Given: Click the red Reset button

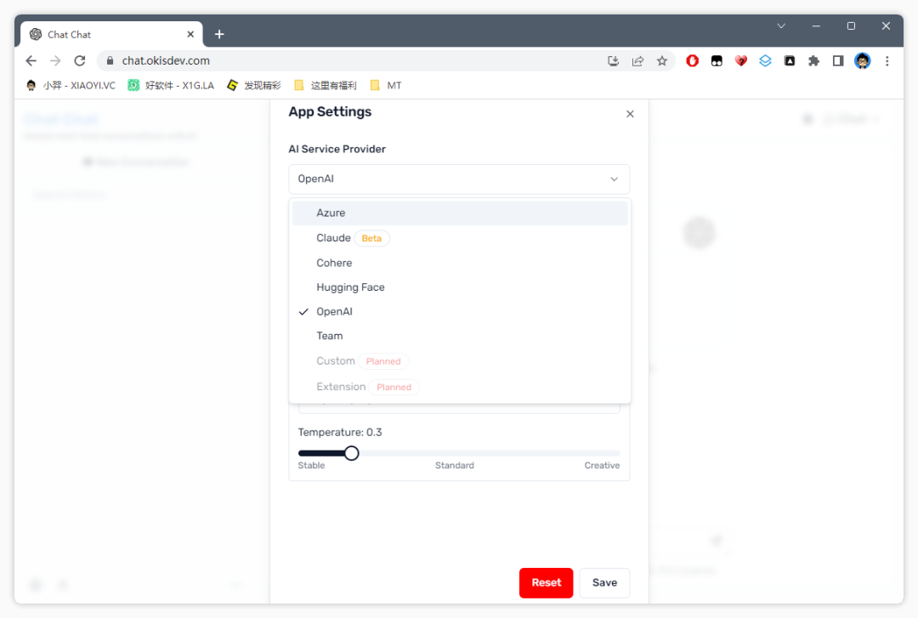Looking at the screenshot, I should pos(546,582).
